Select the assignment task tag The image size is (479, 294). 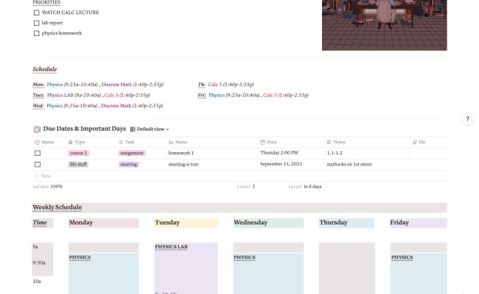(132, 153)
